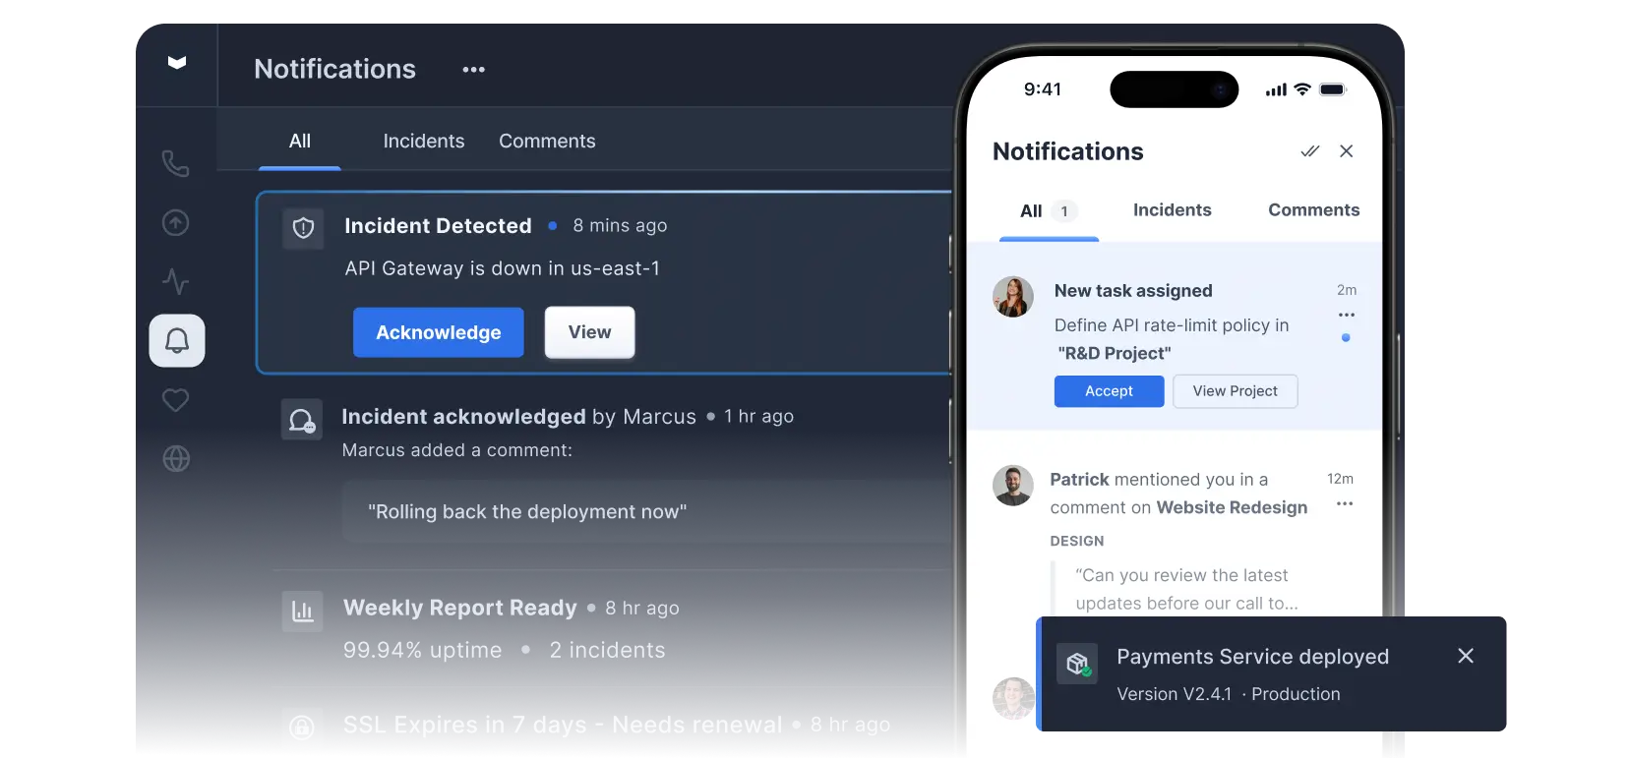Click comment icon beside Incident acknowledged
This screenshot has height=758, width=1629.
point(302,420)
